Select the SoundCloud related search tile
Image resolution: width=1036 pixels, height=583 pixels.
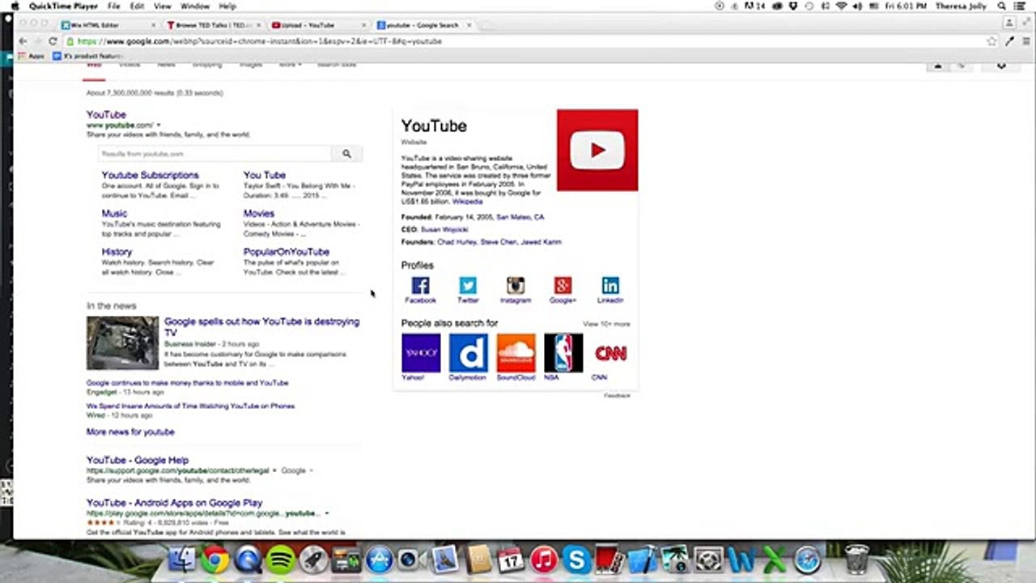(x=516, y=353)
